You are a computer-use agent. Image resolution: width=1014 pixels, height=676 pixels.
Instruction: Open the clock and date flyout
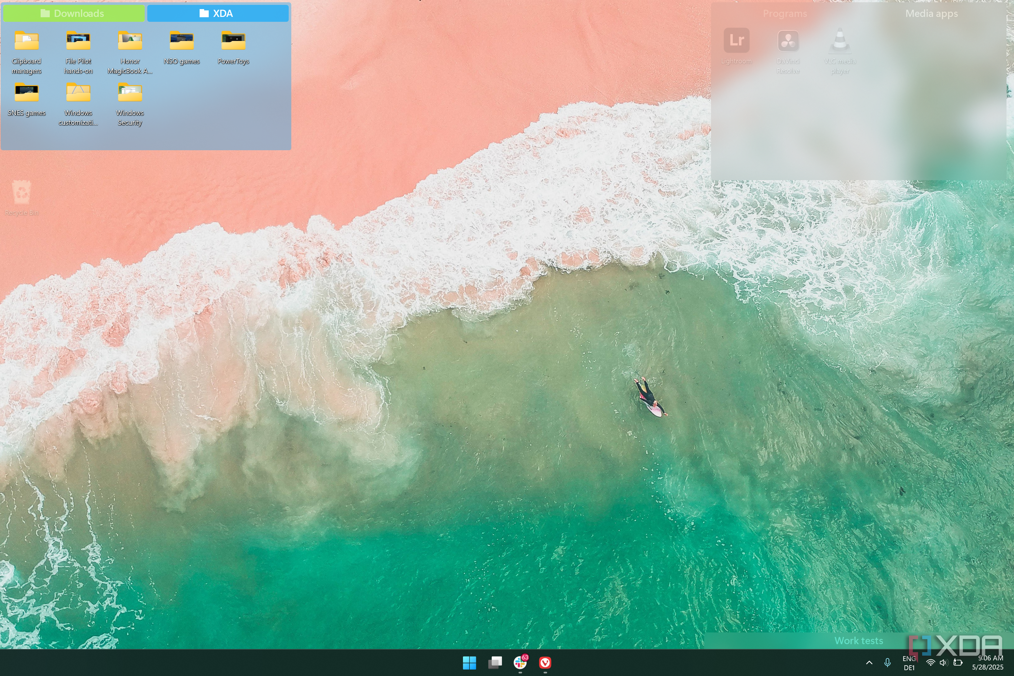pos(988,663)
